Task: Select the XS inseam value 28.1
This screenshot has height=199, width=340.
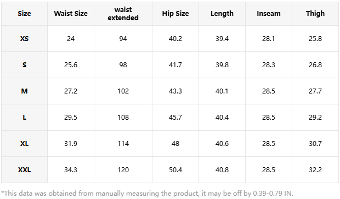Action: coord(269,39)
